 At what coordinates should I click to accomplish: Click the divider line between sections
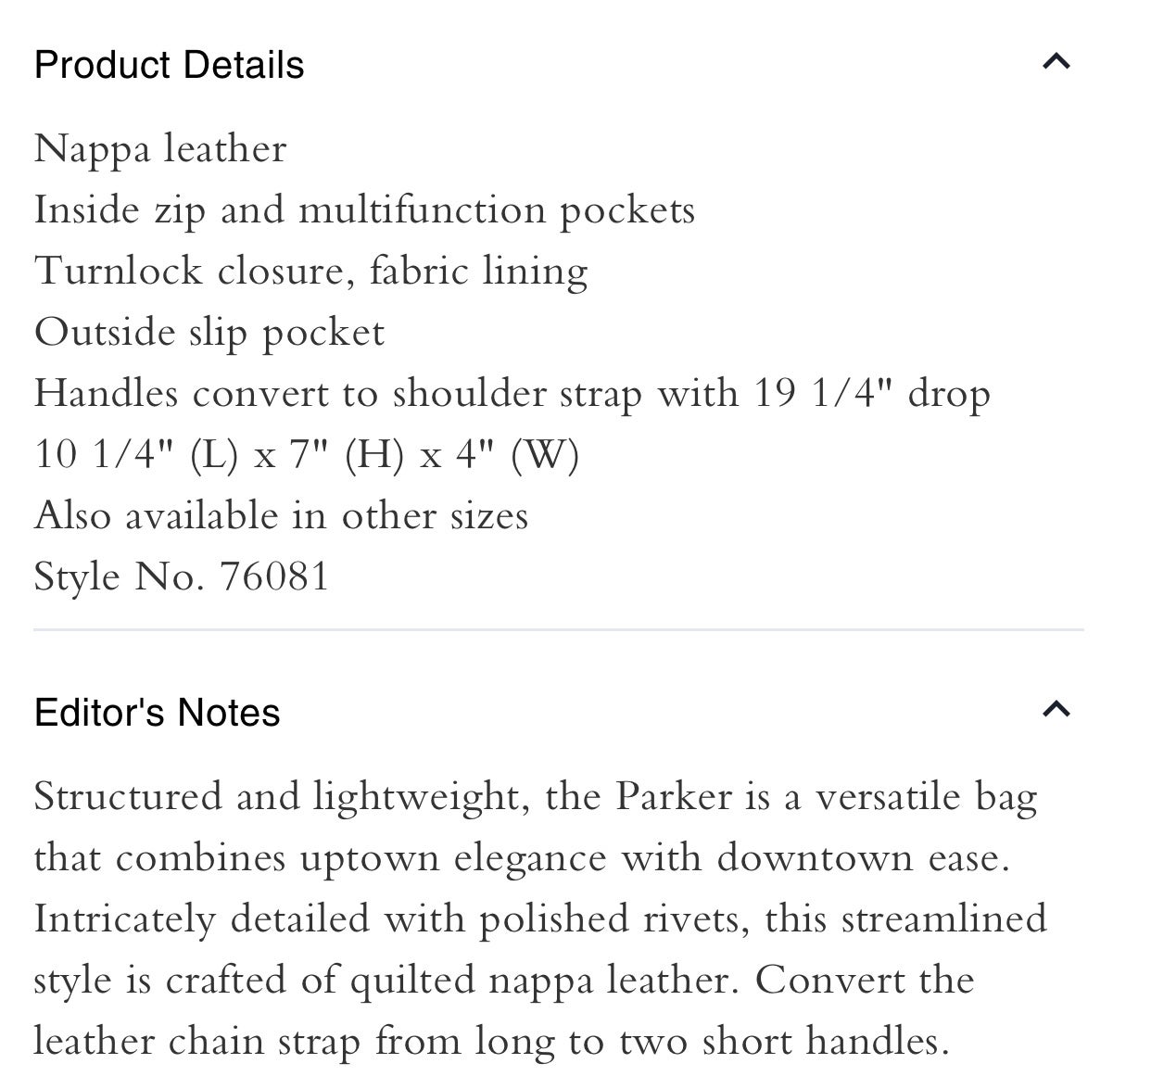[x=559, y=630]
